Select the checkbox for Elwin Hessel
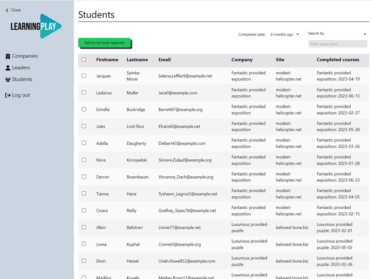372x279 pixels. (x=84, y=261)
